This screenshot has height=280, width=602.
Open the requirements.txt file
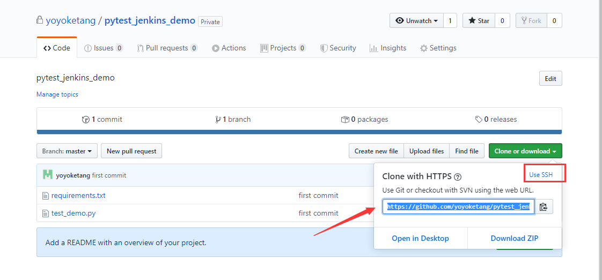pyautogui.click(x=78, y=195)
